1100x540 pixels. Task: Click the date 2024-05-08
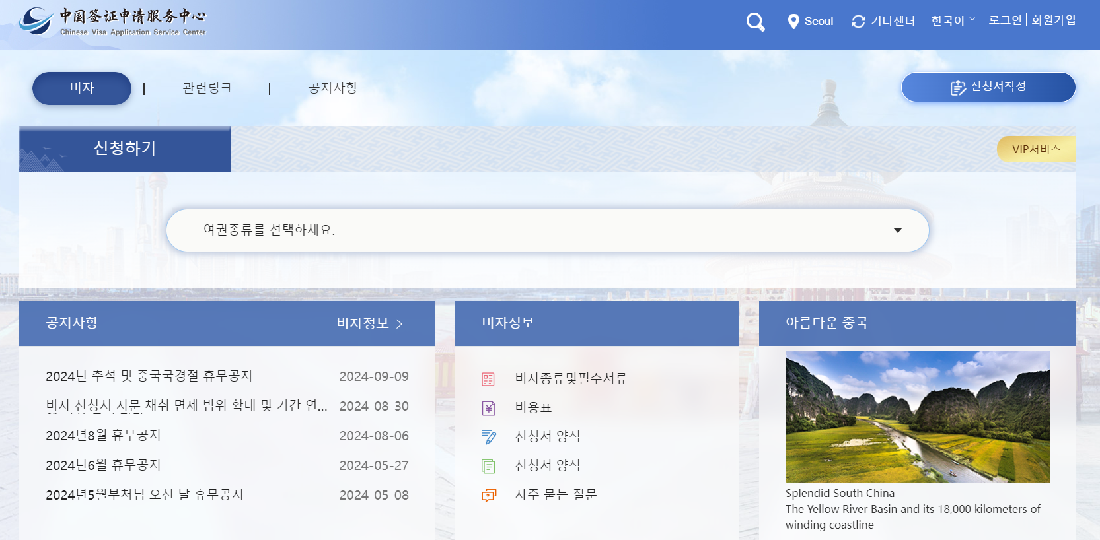(374, 495)
